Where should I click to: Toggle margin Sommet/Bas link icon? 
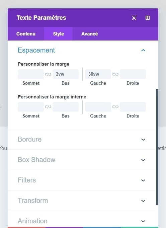(x=48, y=74)
